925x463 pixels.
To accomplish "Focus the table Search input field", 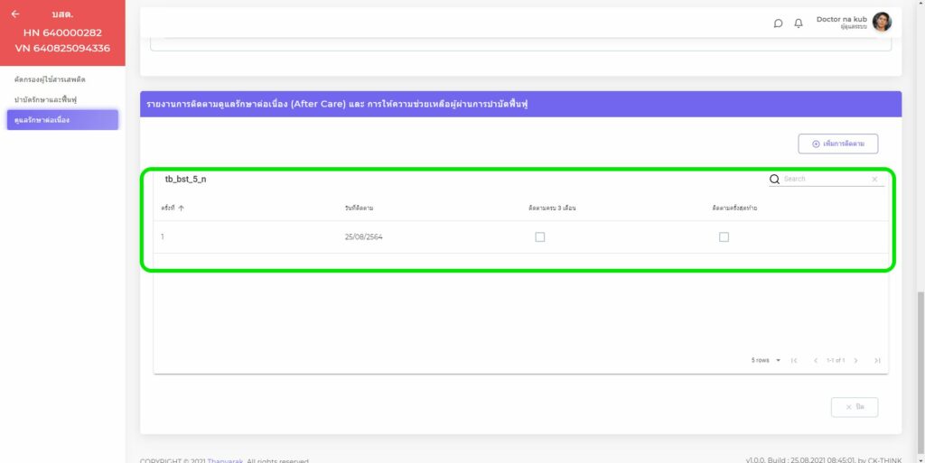I will [x=824, y=180].
